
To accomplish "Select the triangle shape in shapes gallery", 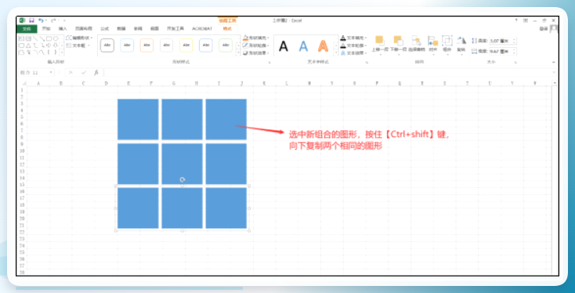I will [28, 45].
